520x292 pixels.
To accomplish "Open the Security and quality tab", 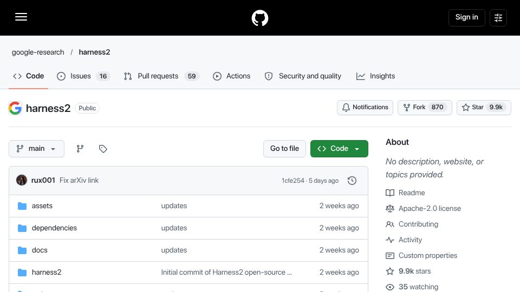I will 303,76.
